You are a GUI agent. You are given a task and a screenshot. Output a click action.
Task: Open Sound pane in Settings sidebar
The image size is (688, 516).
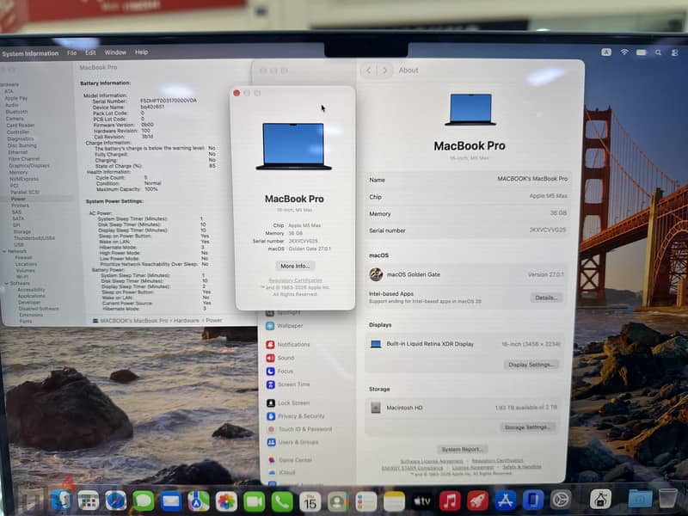click(x=280, y=358)
